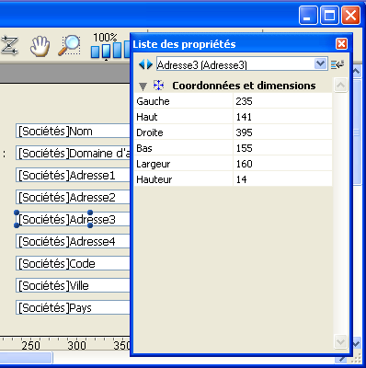The width and height of the screenshot is (366, 368).
Task: Click next object blue right arrow
Action: pos(149,64)
